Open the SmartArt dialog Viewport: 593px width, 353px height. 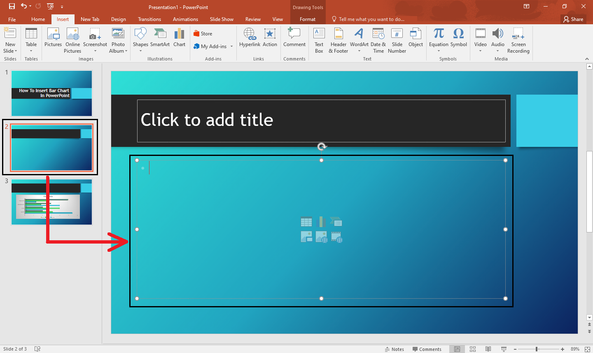click(x=160, y=40)
